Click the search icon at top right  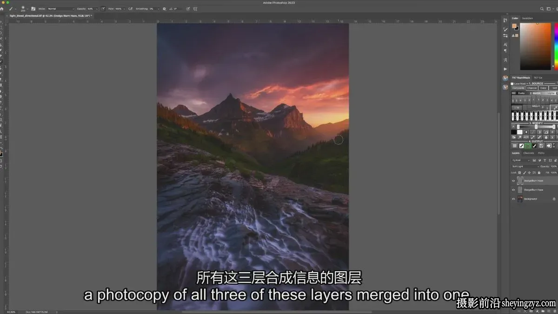pyautogui.click(x=542, y=9)
